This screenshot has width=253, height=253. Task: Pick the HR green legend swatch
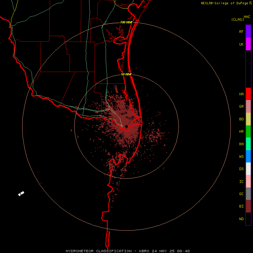tap(248, 132)
